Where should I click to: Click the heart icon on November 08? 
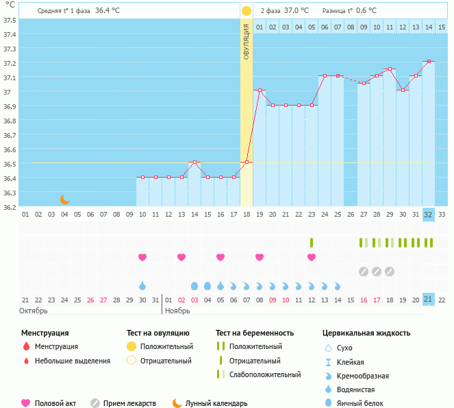(x=260, y=257)
